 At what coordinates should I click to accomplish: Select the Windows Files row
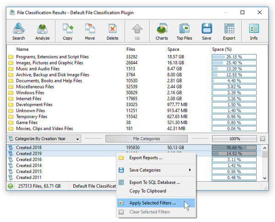coord(137,92)
